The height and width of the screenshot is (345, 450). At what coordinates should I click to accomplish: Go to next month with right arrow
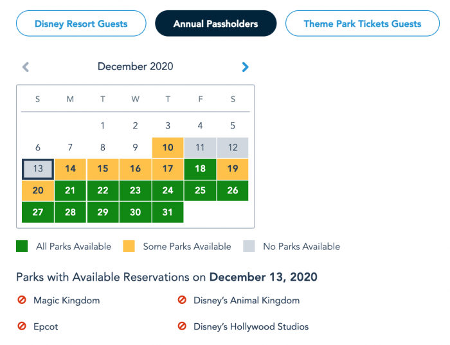[245, 67]
